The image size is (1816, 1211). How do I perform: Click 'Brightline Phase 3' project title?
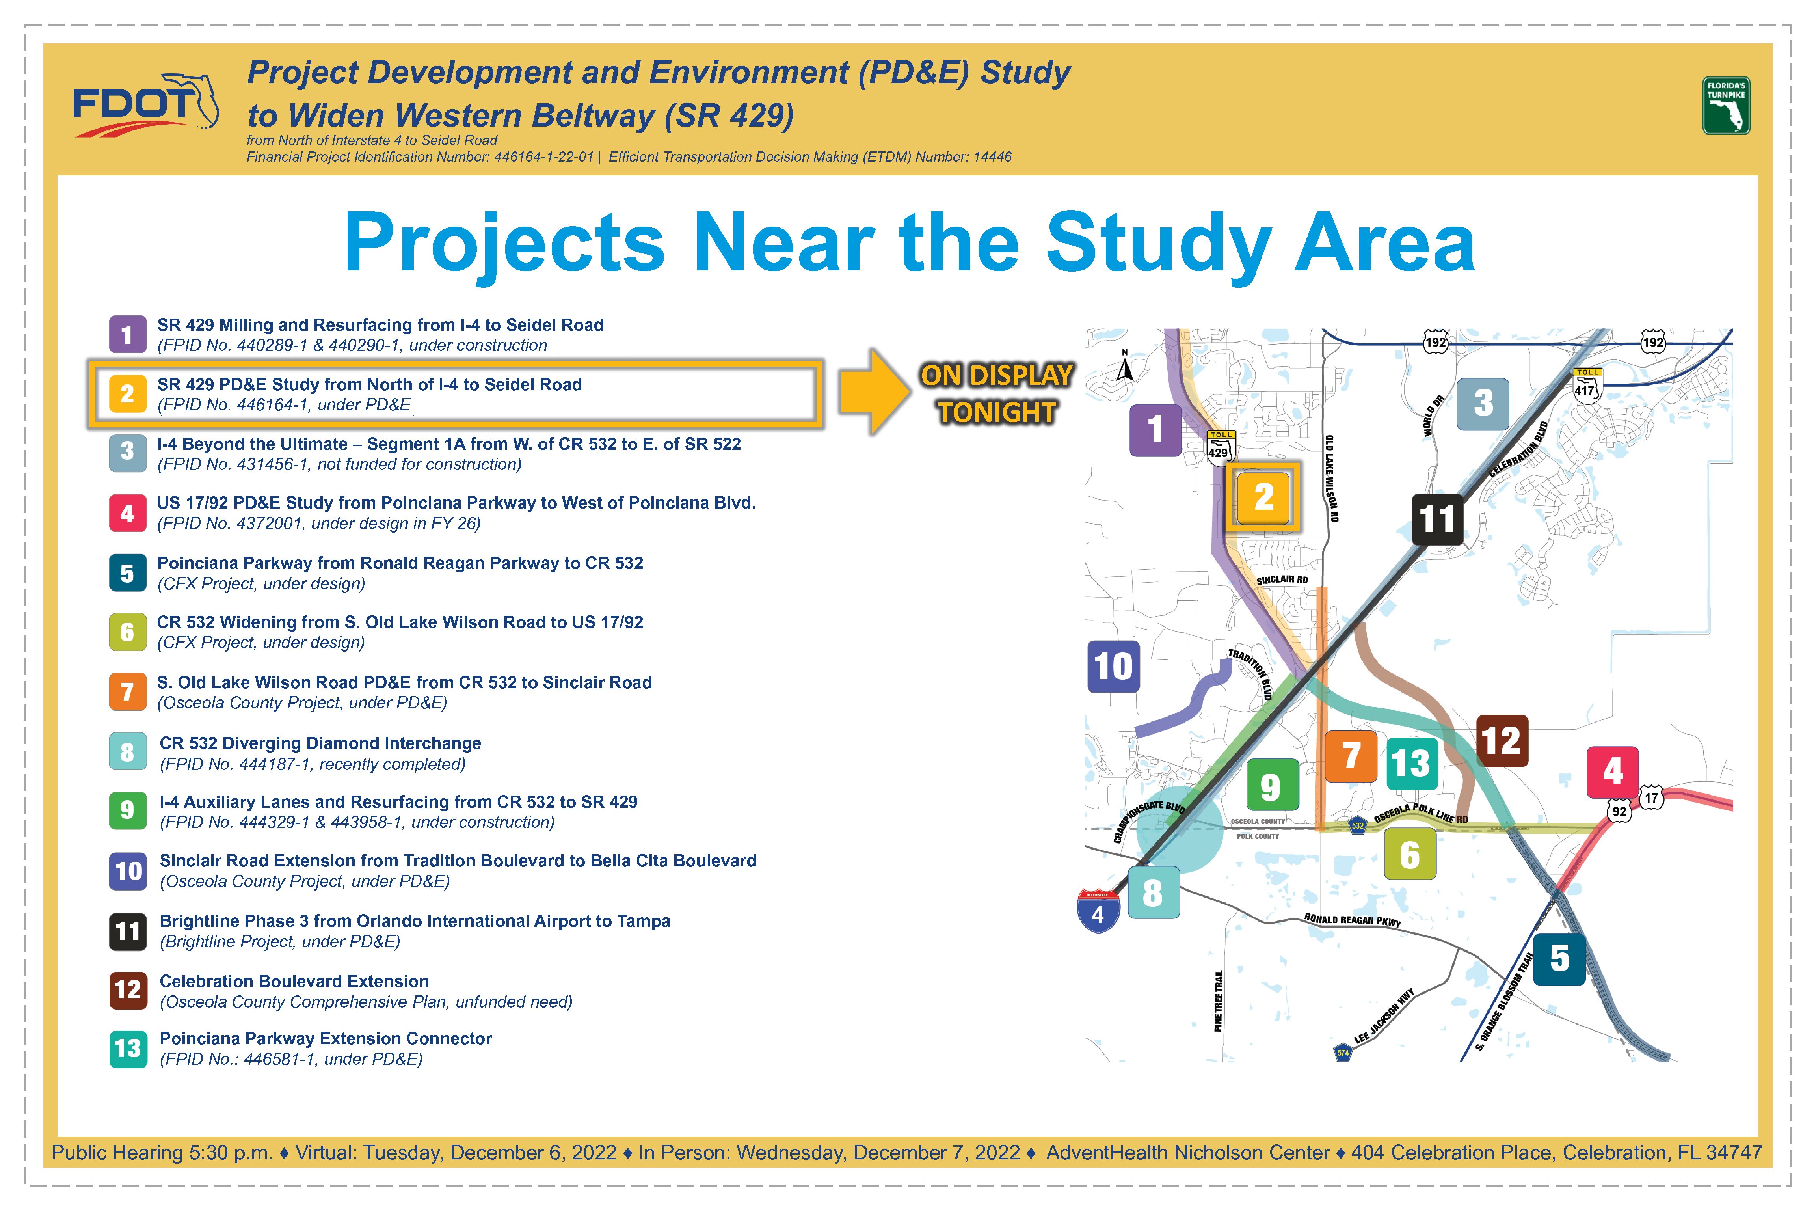pos(415,920)
